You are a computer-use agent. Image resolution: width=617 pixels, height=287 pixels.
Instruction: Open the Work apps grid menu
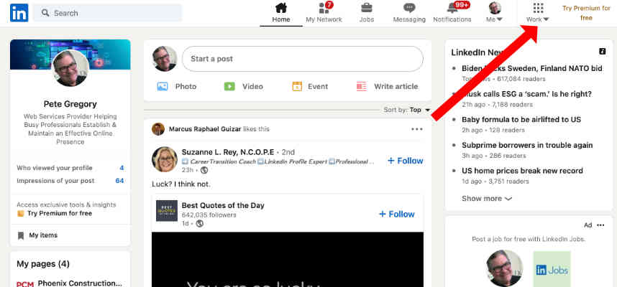[x=538, y=13]
